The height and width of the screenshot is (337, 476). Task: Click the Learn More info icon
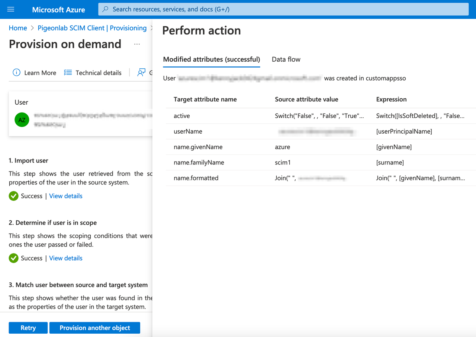16,73
